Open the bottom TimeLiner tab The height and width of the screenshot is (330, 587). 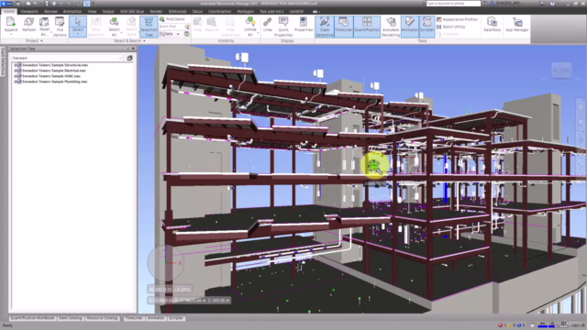tap(134, 318)
